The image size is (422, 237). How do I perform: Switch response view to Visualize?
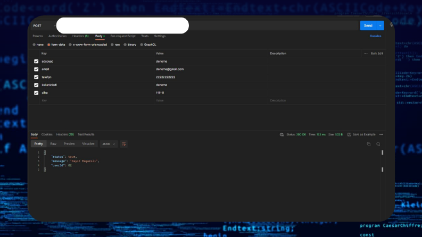[88, 144]
